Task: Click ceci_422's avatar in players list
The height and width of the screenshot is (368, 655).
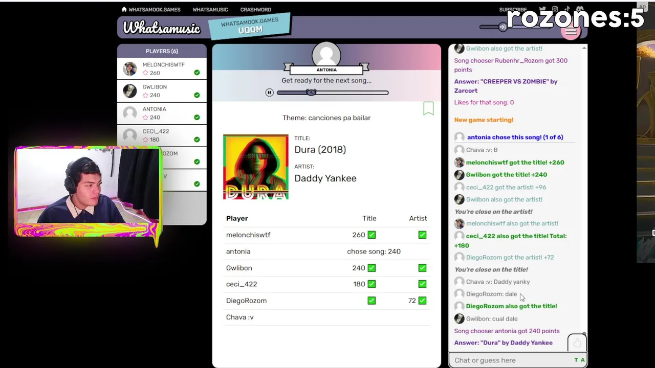Action: 130,135
